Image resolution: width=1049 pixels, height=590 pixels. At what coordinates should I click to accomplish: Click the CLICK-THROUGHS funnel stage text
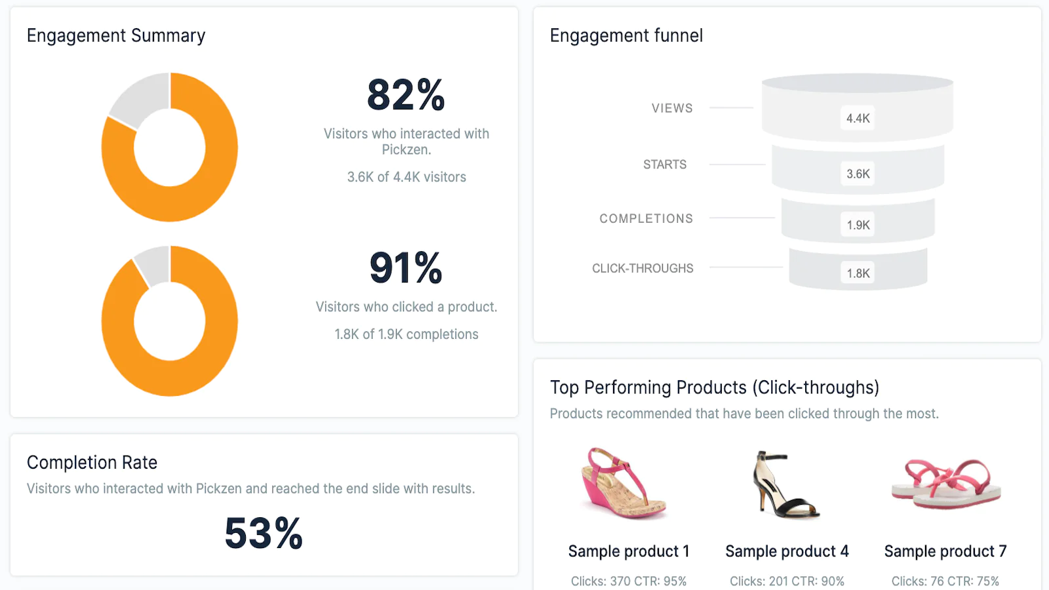click(643, 268)
